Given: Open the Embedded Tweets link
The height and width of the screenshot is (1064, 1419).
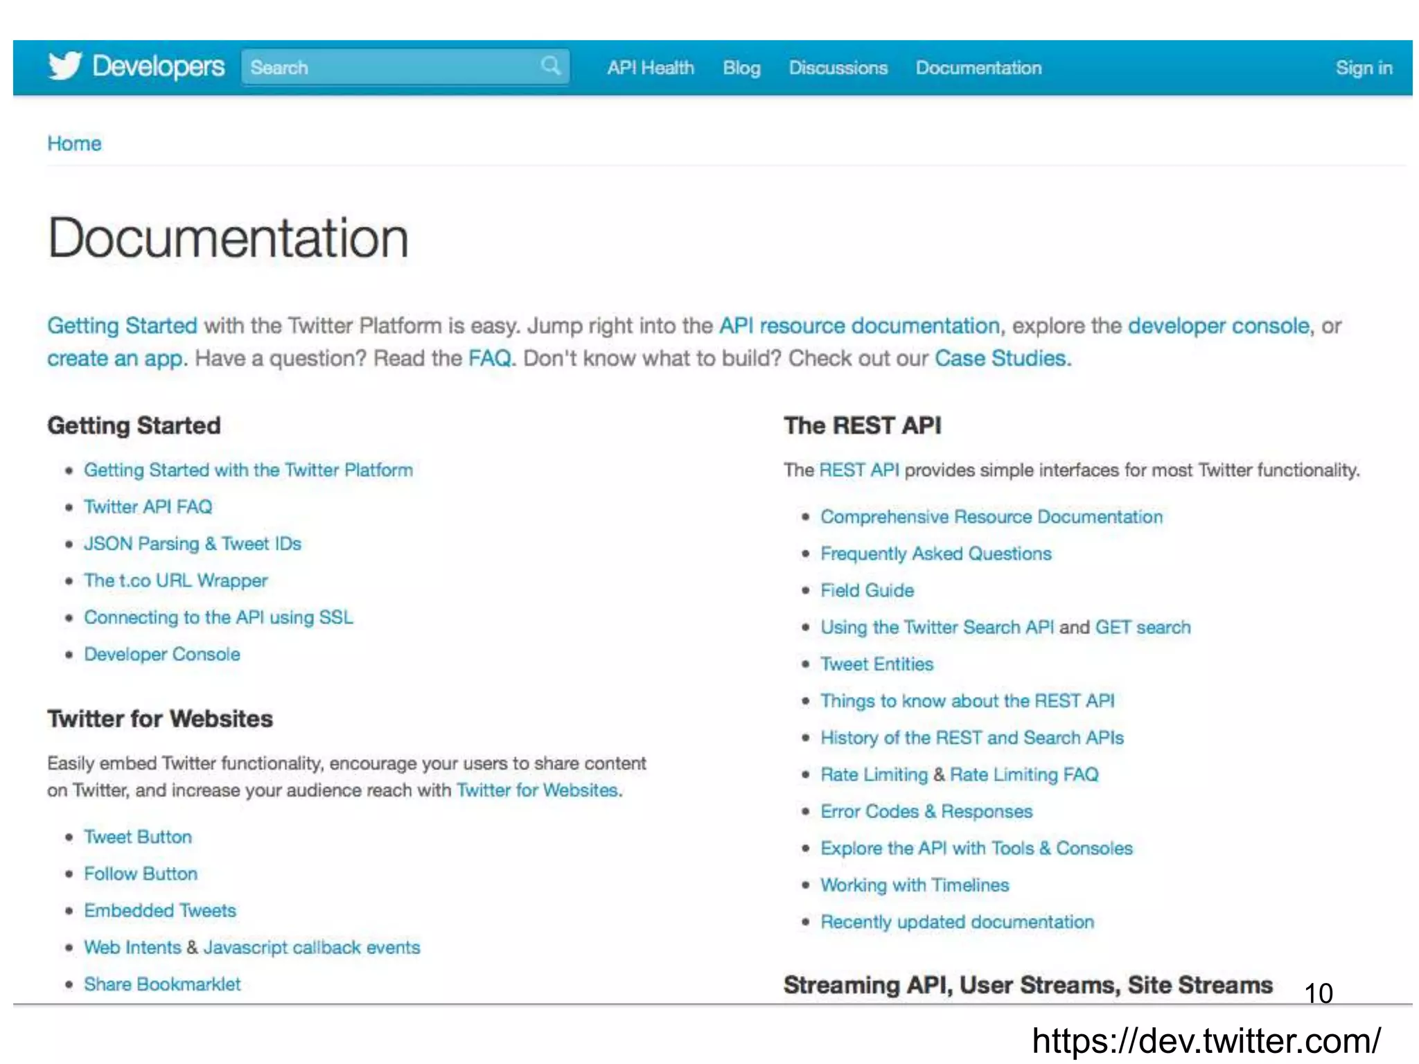Looking at the screenshot, I should click(160, 910).
